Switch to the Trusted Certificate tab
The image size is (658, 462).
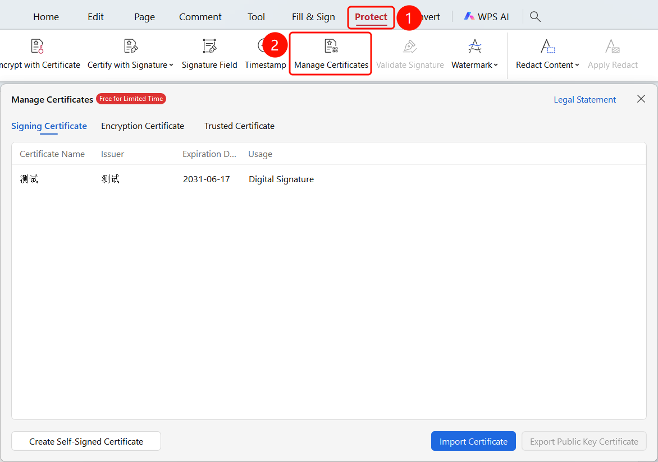(239, 126)
